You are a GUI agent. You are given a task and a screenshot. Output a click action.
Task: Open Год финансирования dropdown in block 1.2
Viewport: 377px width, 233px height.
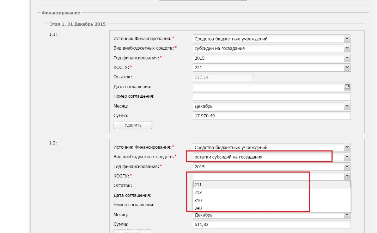coord(347,167)
